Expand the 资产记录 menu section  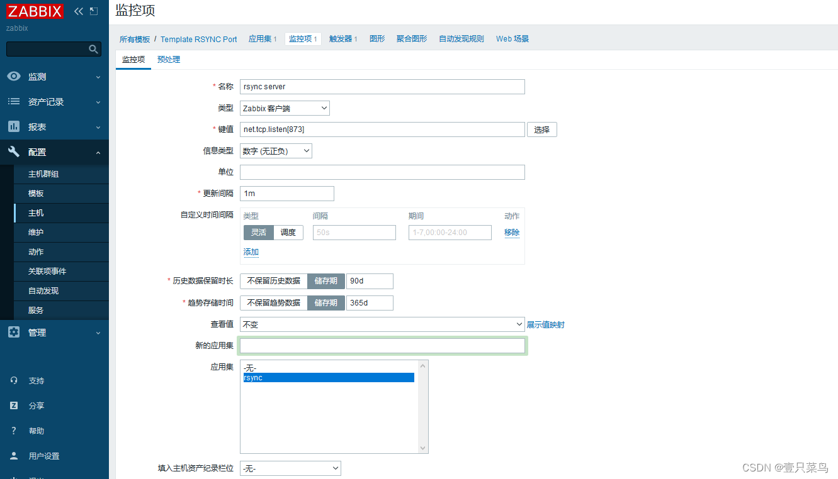click(98, 102)
